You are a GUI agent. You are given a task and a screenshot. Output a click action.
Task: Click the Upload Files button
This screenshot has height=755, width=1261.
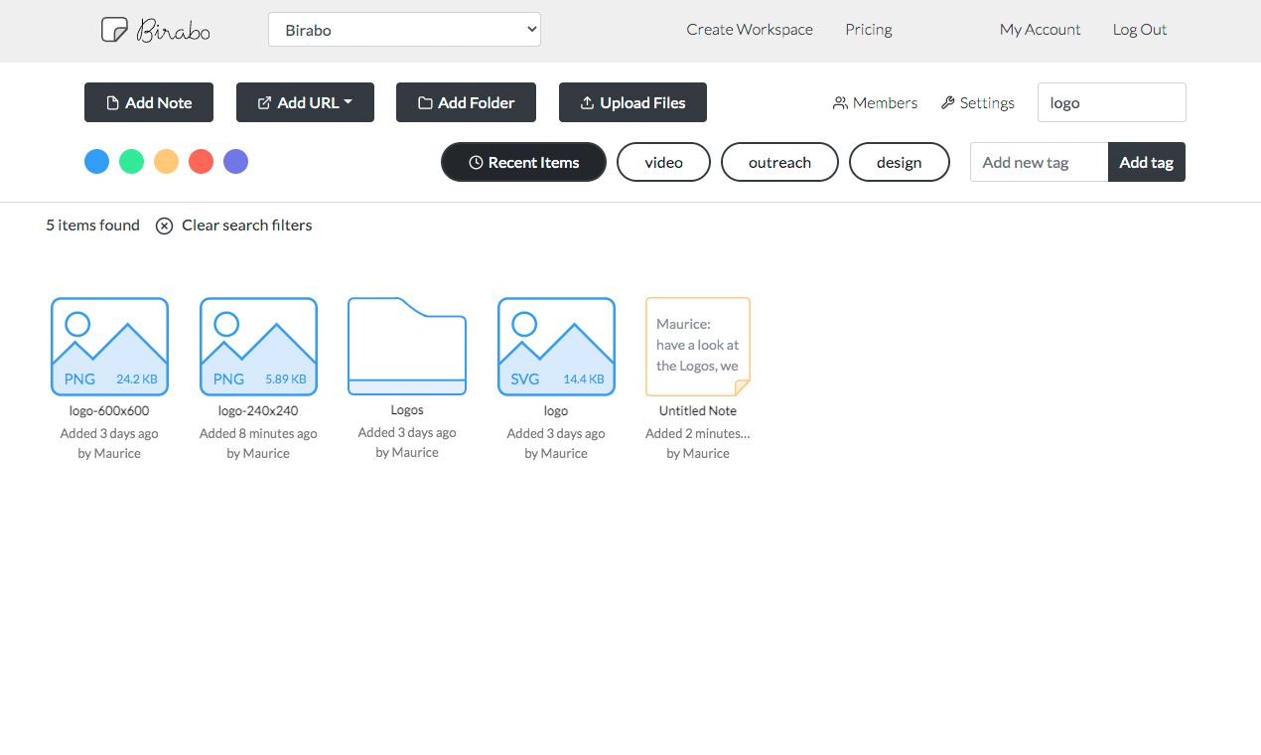632,102
